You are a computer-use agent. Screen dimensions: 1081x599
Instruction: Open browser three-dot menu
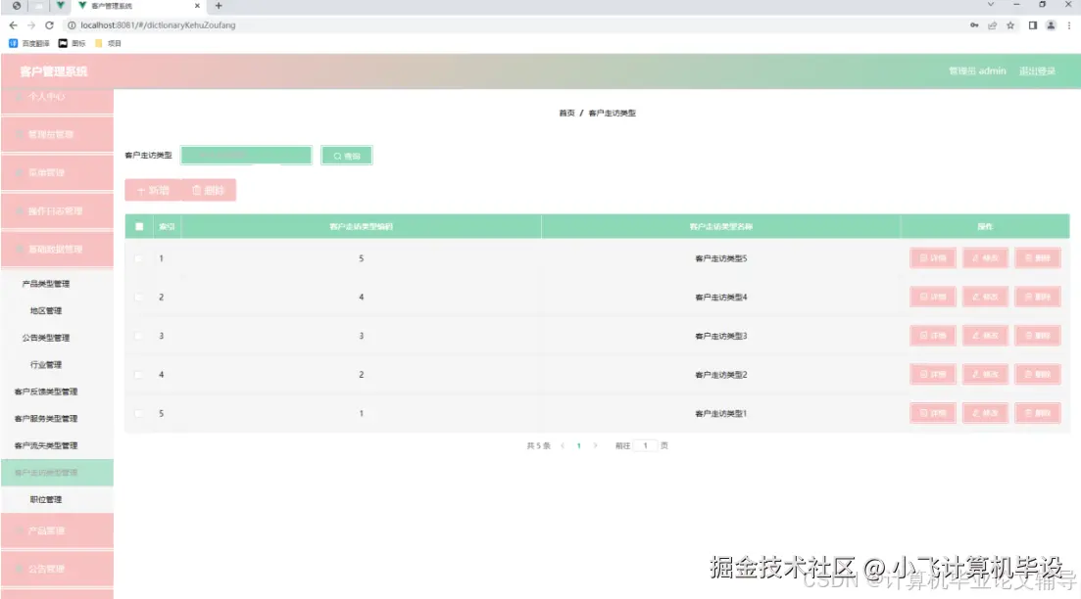(1068, 25)
